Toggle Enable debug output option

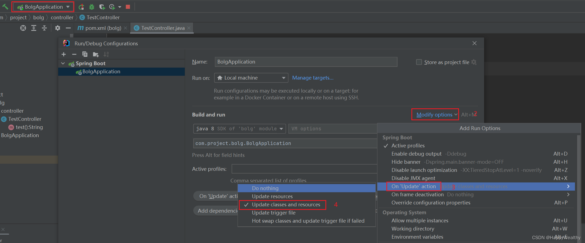(476, 154)
